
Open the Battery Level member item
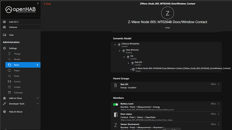point(166,106)
